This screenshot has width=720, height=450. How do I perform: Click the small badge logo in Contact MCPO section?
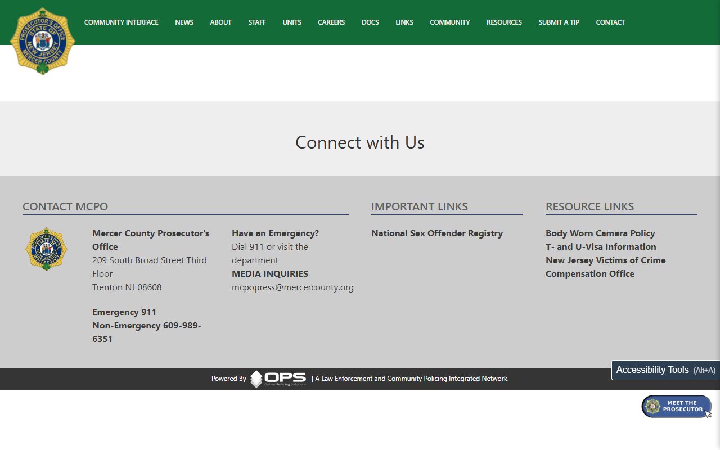coord(46,249)
